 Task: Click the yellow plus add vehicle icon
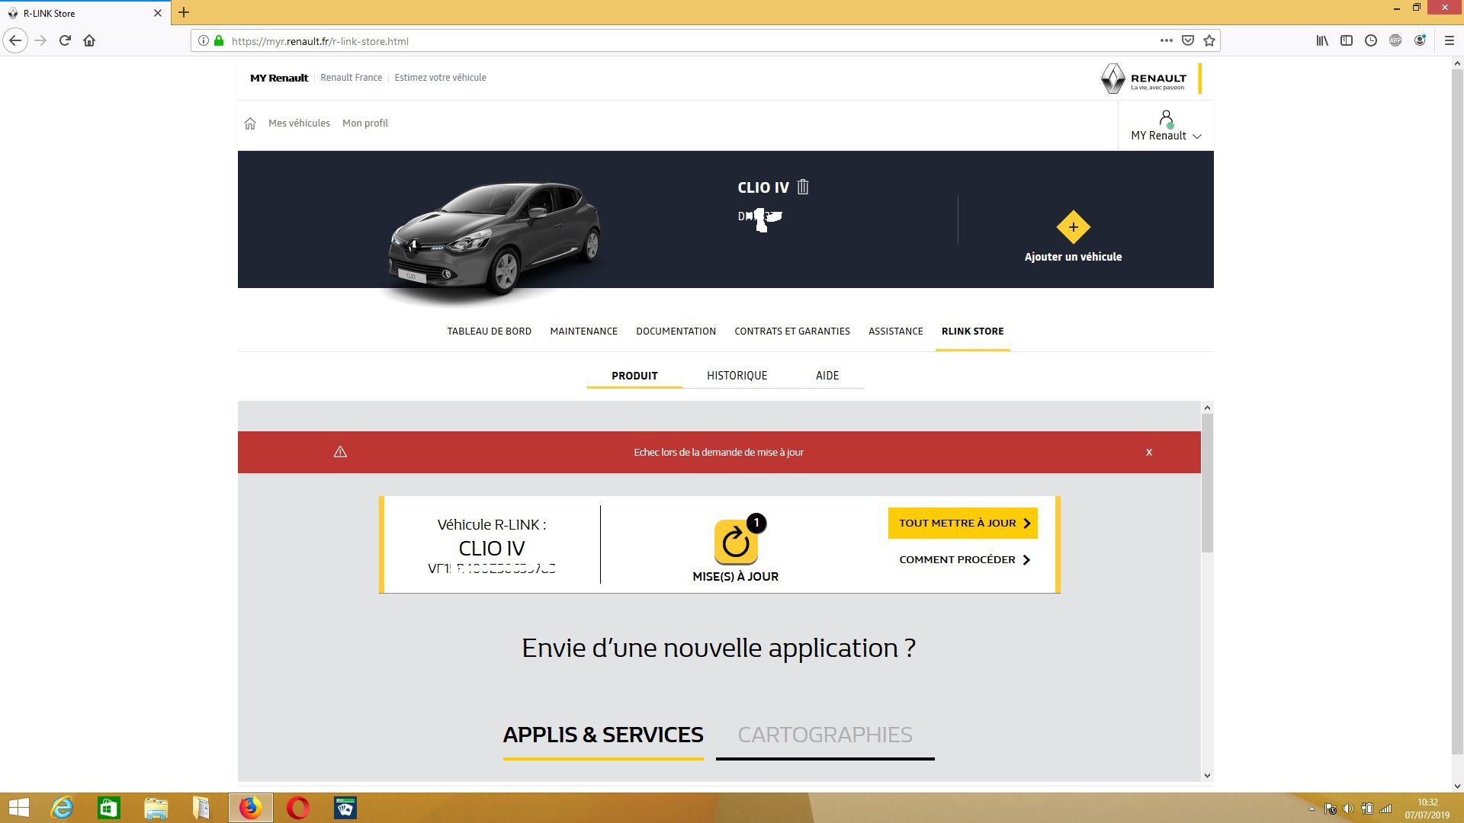pyautogui.click(x=1073, y=227)
